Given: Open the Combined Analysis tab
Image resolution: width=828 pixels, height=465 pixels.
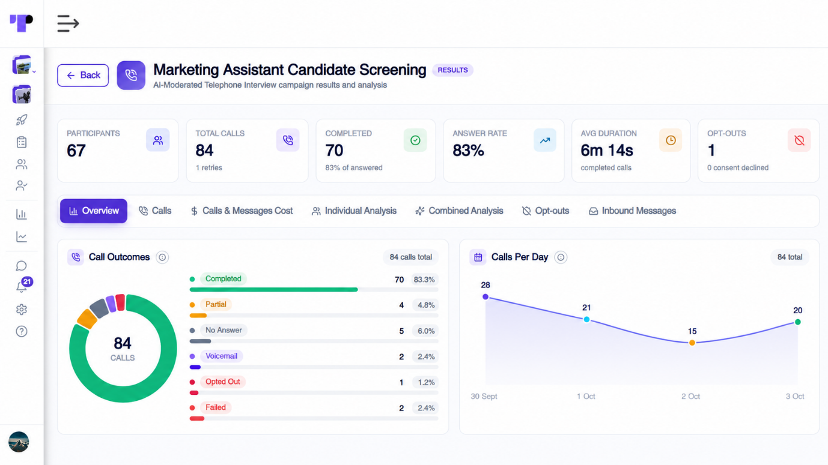Looking at the screenshot, I should click(459, 211).
